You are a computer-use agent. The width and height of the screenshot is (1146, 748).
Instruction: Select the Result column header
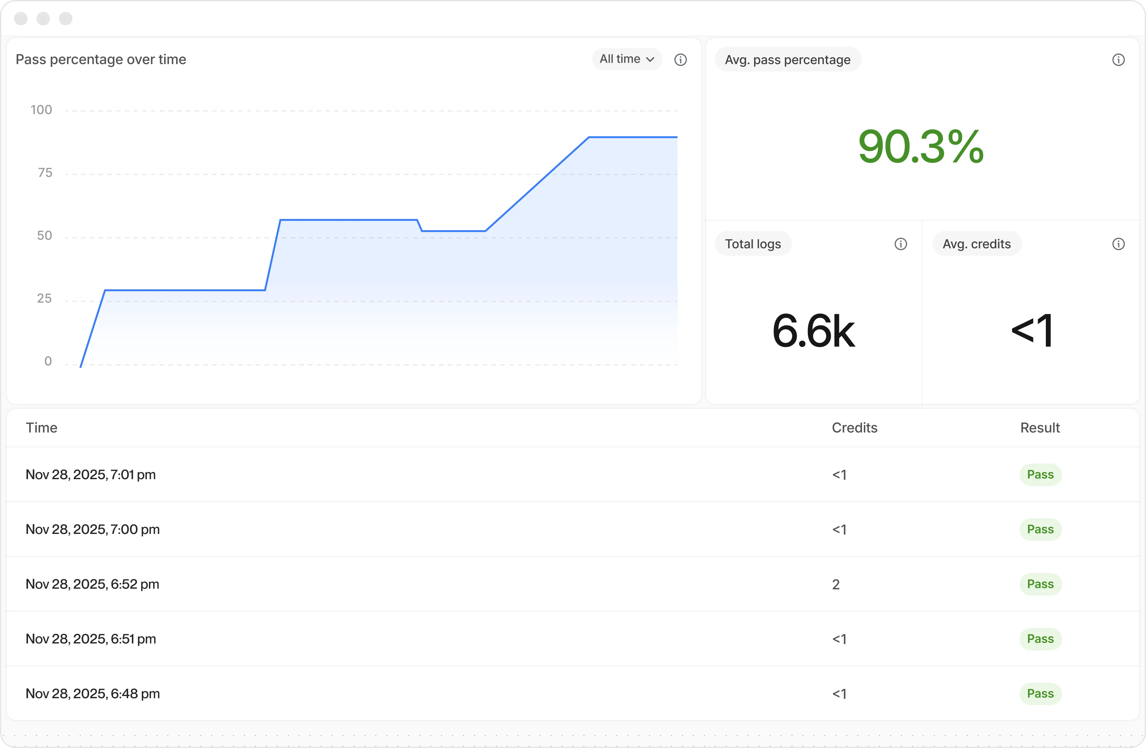coord(1040,428)
